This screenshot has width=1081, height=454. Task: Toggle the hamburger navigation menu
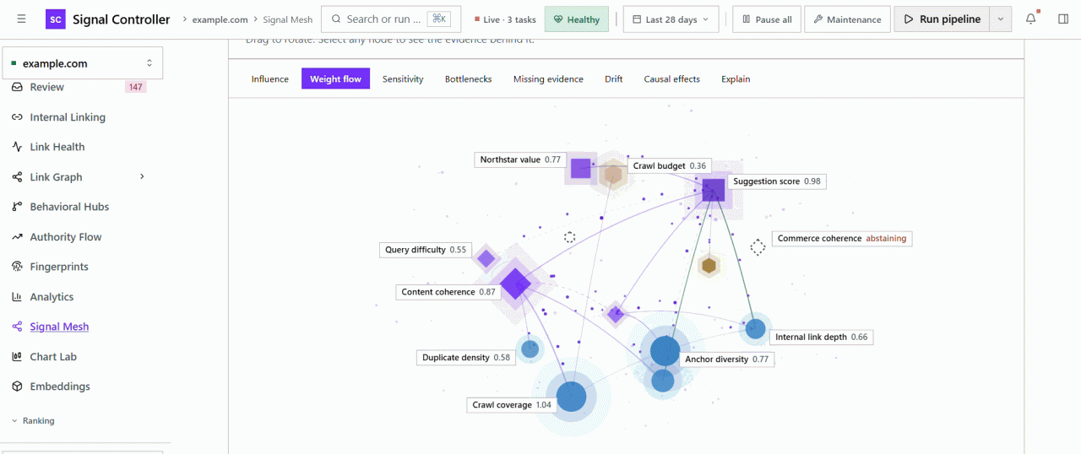(21, 19)
